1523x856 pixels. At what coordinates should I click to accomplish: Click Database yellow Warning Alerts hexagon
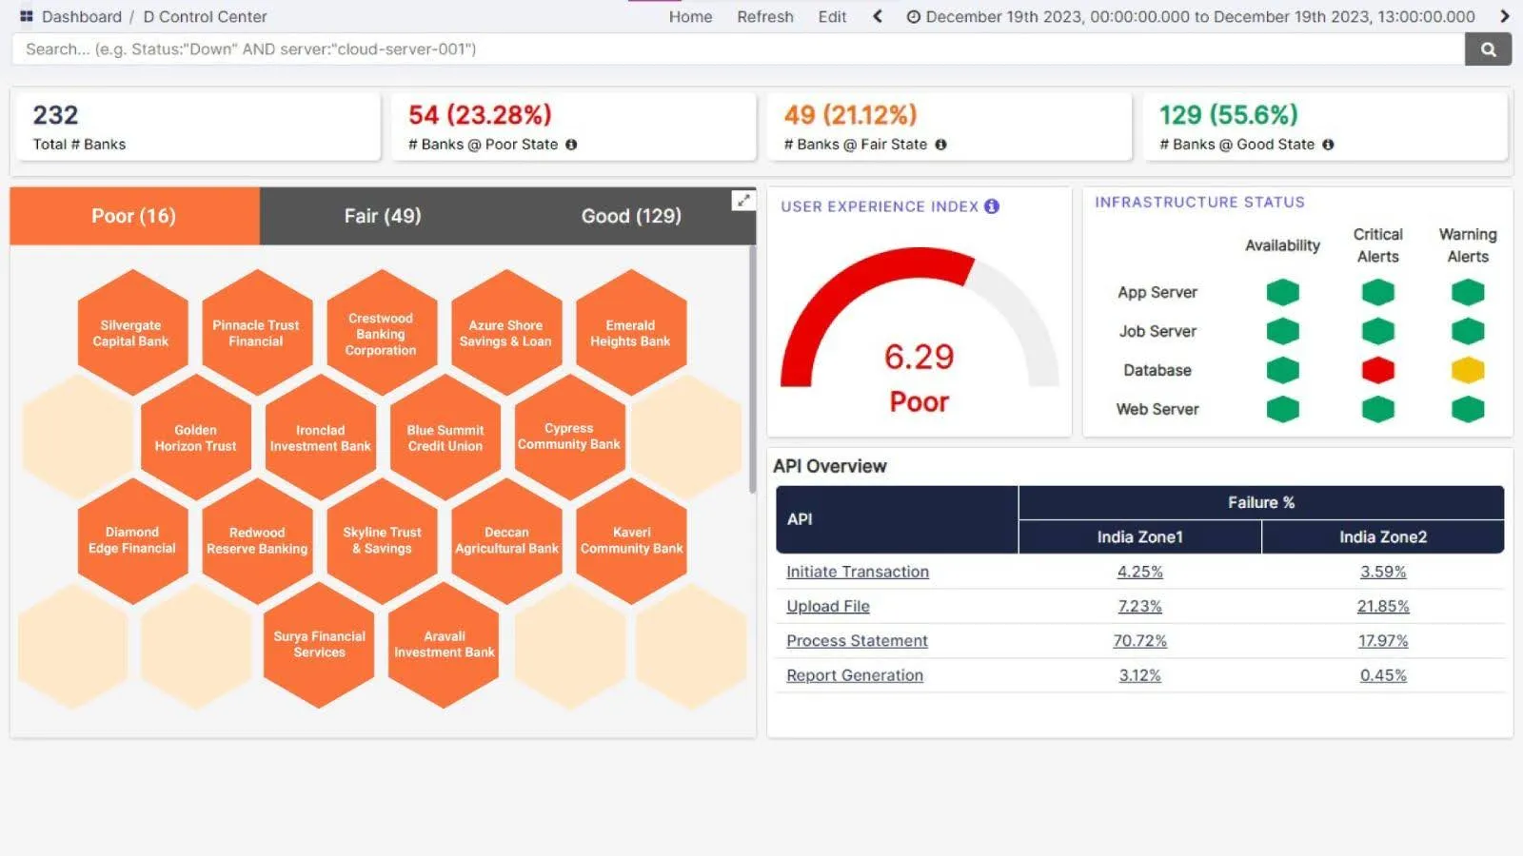1468,370
